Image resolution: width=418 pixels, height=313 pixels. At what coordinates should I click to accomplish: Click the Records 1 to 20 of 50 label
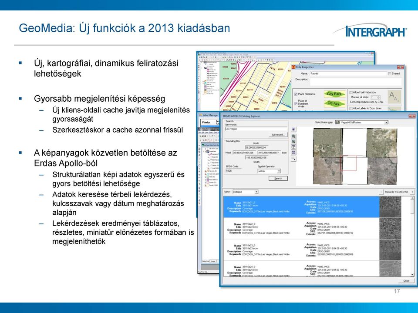[x=396, y=192]
